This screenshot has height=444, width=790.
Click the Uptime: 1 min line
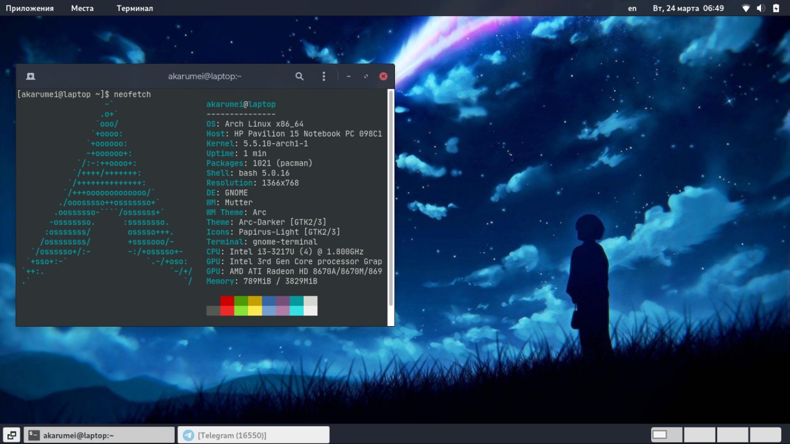(x=236, y=154)
